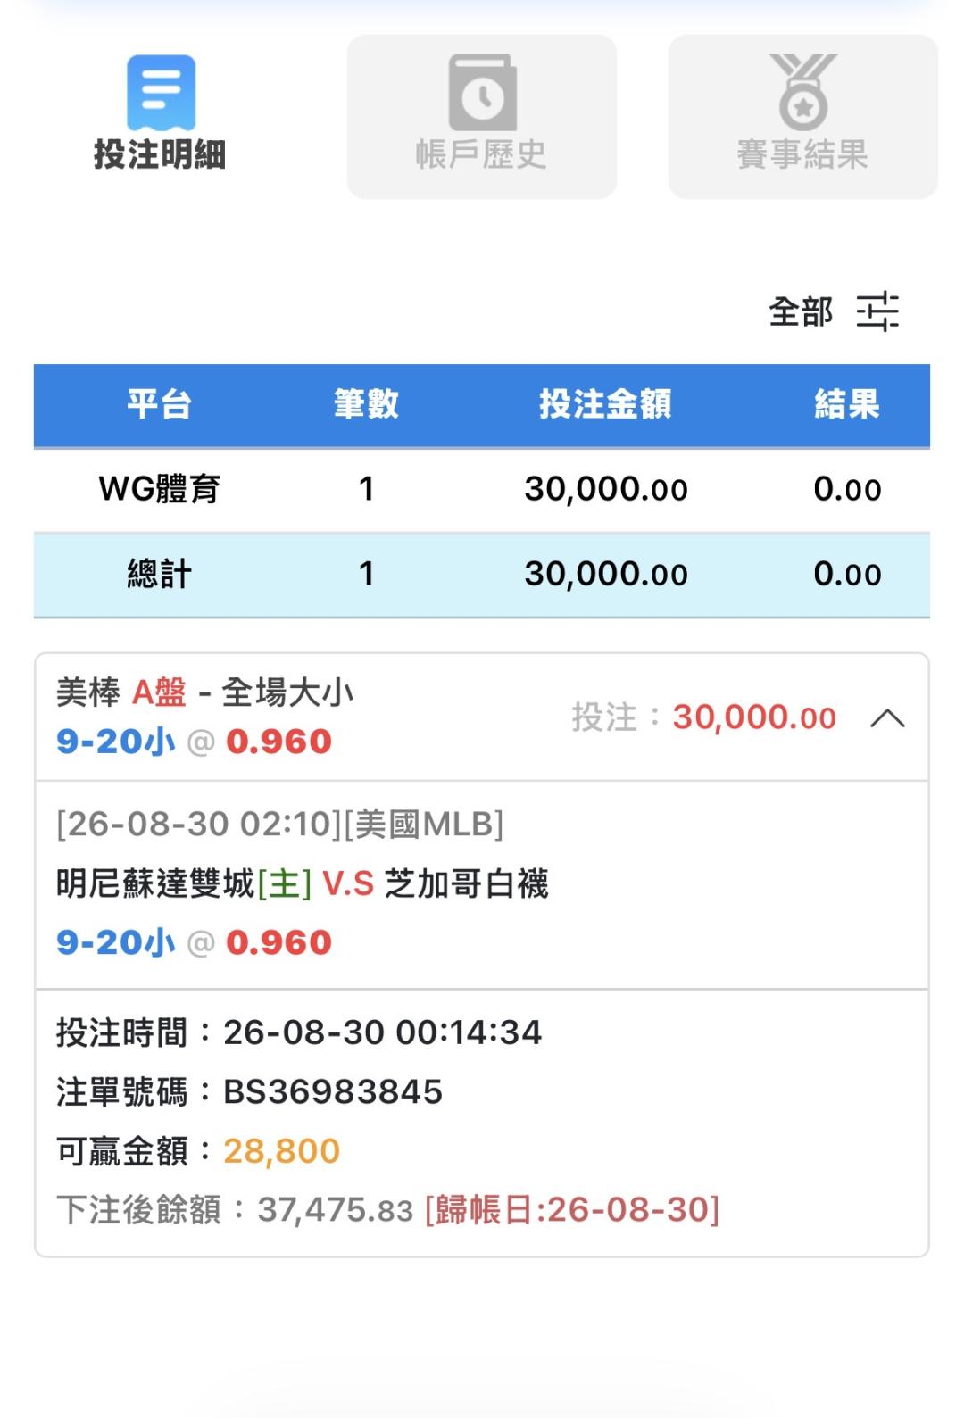Tap the 帳戶歷史 clock-book icon
This screenshot has height=1418, width=964.
point(482,92)
